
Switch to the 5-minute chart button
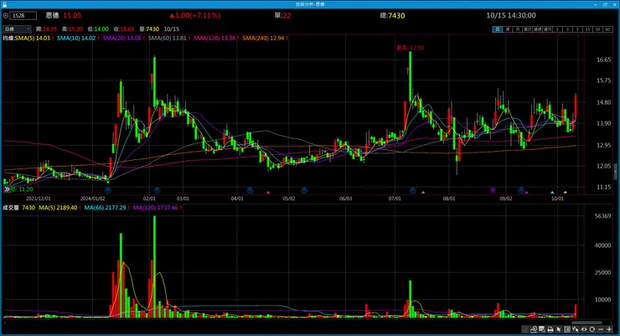coord(578,29)
